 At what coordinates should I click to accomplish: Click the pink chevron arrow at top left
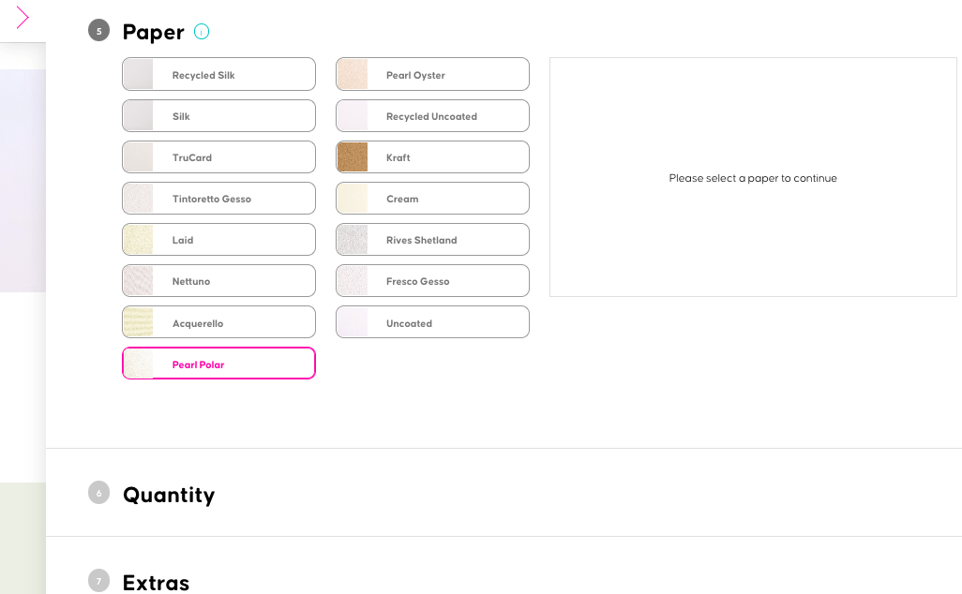coord(23,18)
